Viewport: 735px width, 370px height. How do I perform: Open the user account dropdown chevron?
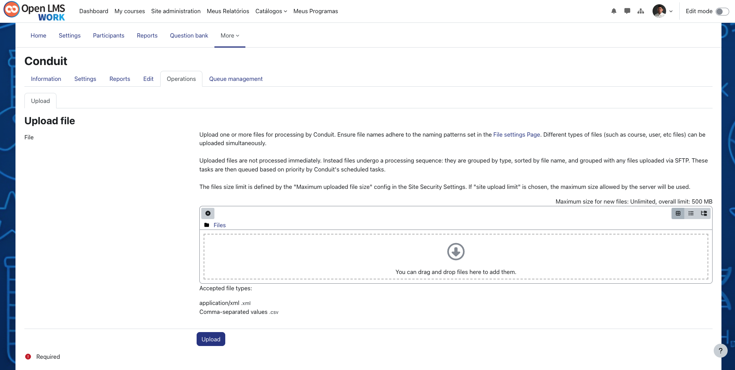671,11
